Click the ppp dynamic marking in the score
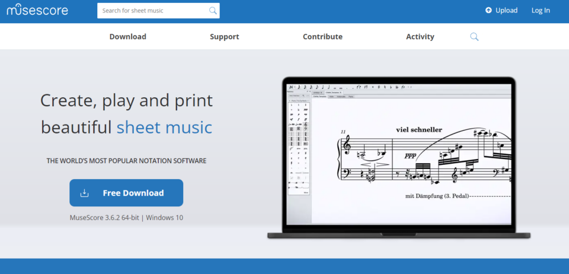The width and height of the screenshot is (569, 274). coord(410,155)
